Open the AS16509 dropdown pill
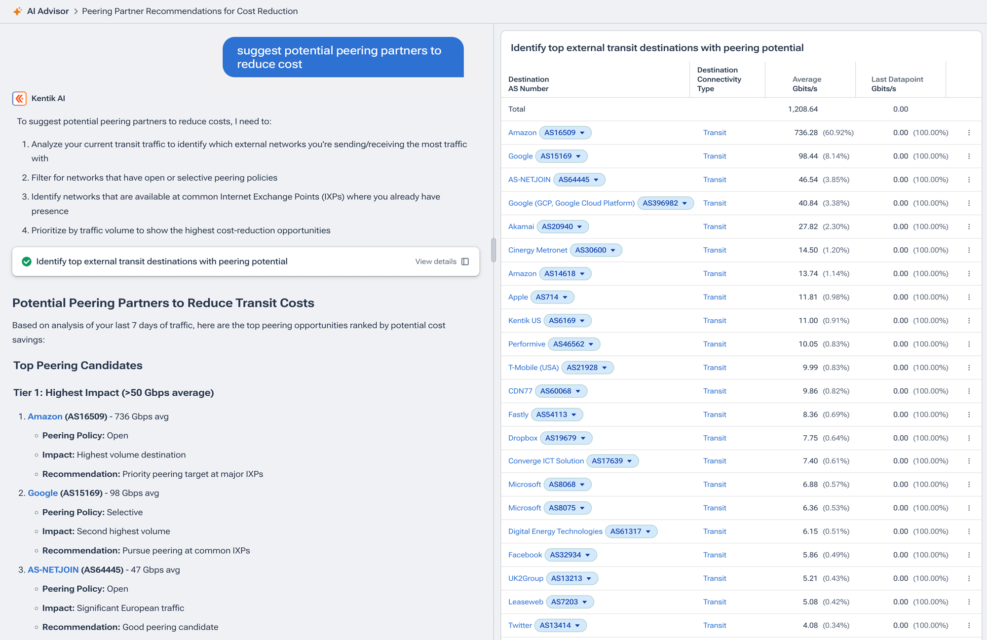This screenshot has width=987, height=640. coord(566,132)
